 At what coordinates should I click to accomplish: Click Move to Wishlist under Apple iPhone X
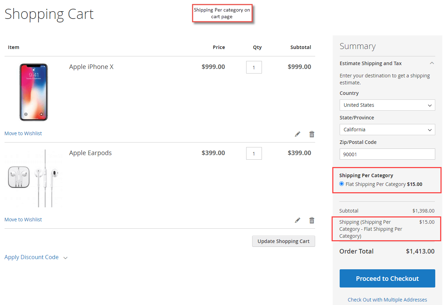pos(23,133)
